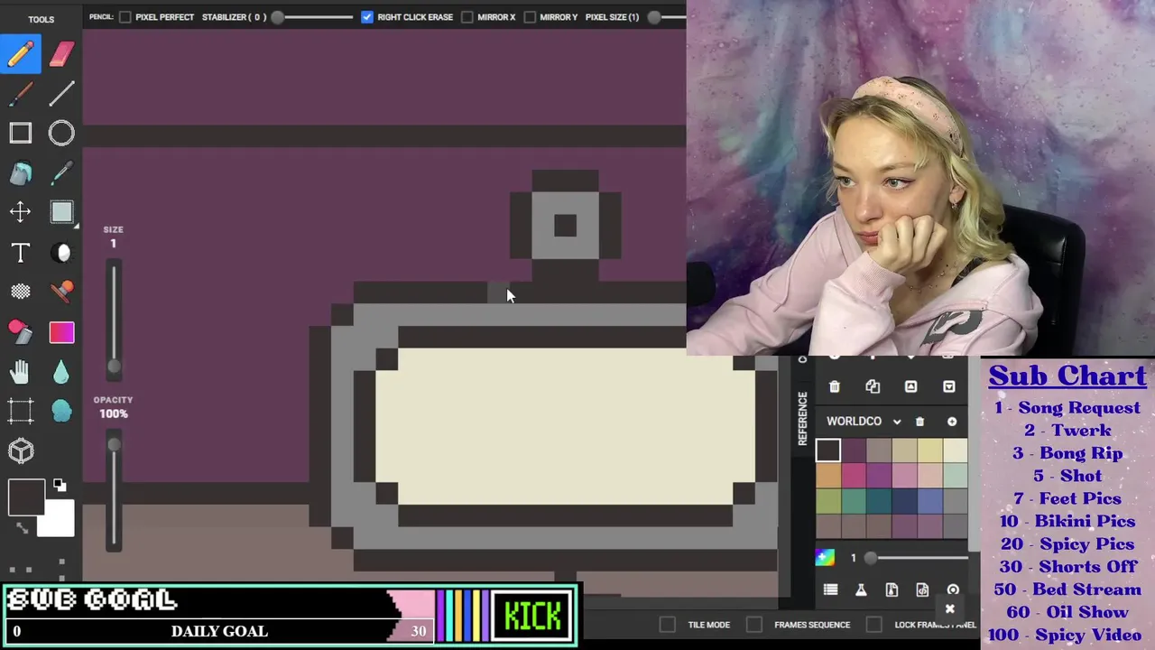Close the panel with the X button

coord(949,609)
